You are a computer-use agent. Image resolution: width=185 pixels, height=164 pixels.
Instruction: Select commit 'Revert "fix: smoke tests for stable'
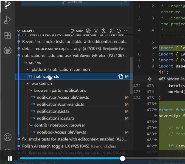tap(75, 42)
